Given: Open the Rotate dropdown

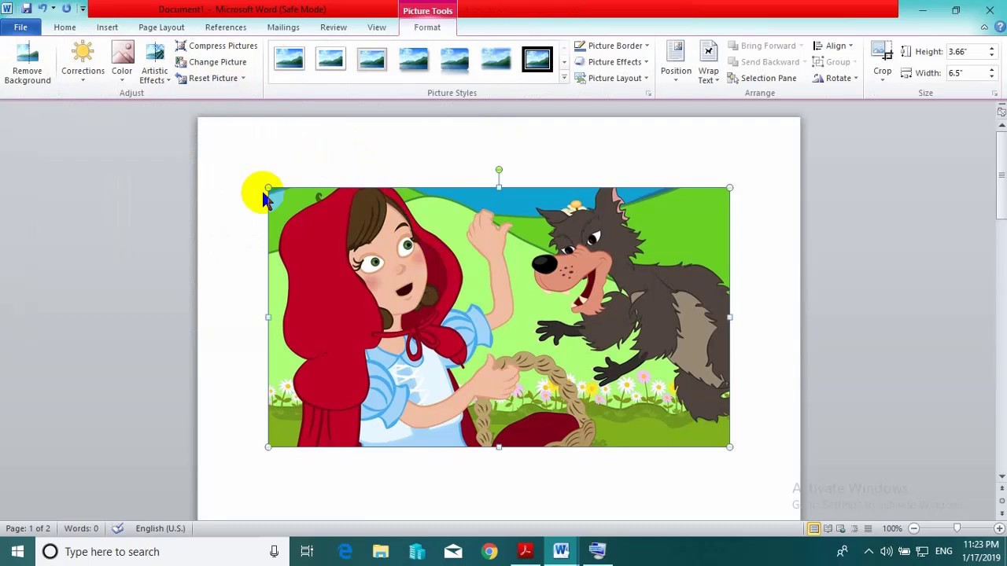Looking at the screenshot, I should click(835, 79).
